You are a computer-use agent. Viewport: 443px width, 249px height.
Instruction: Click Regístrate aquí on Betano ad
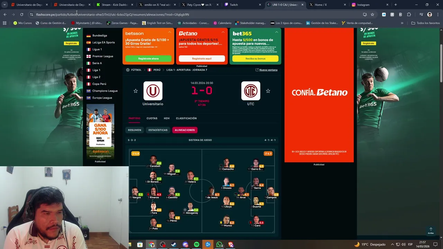tap(202, 58)
